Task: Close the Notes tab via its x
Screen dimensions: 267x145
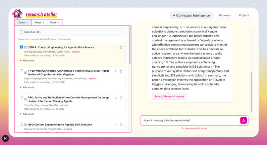Action: click(x=44, y=22)
